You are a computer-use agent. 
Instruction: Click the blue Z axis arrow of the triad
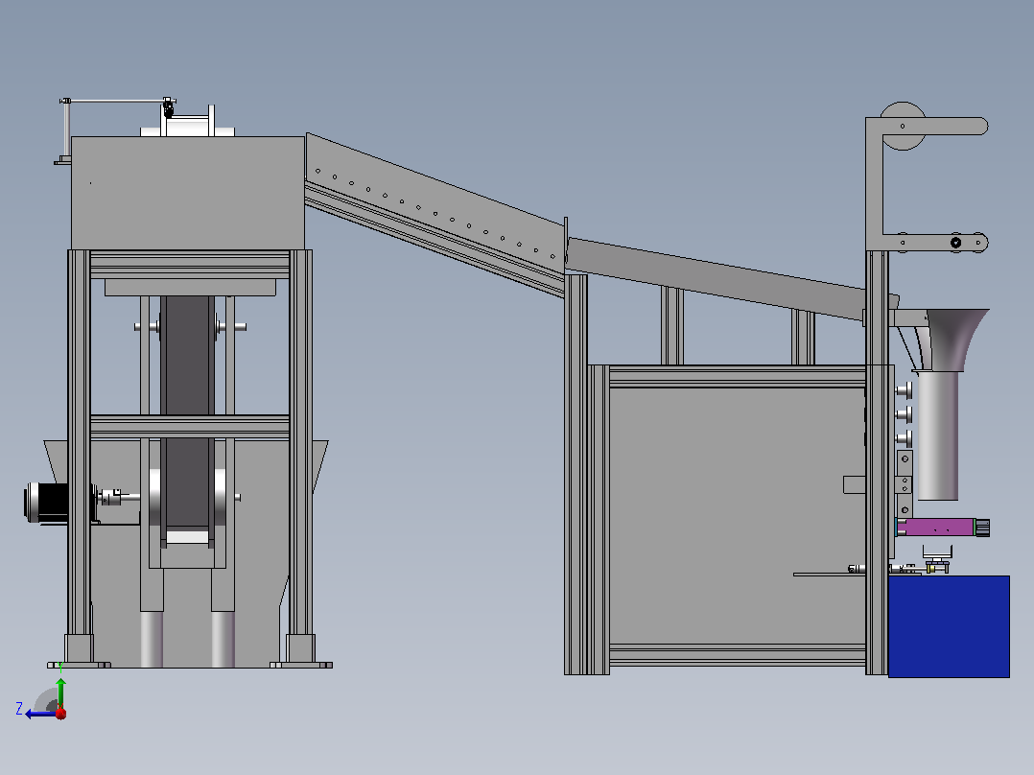[41, 714]
